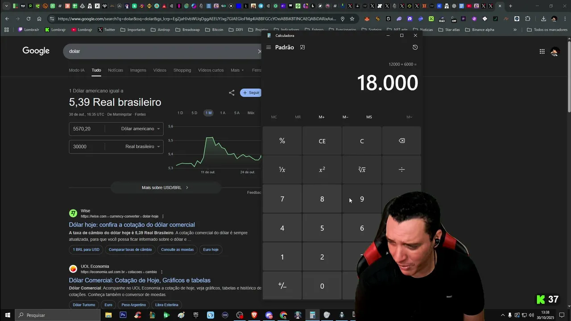Click the M- memory subtract button
The image size is (571, 321).
tap(345, 117)
